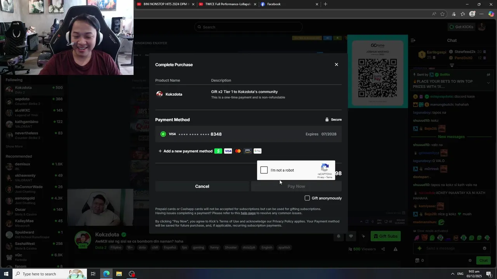Open kathgambino in Following list
This screenshot has height=279, width=497.
pos(34,124)
